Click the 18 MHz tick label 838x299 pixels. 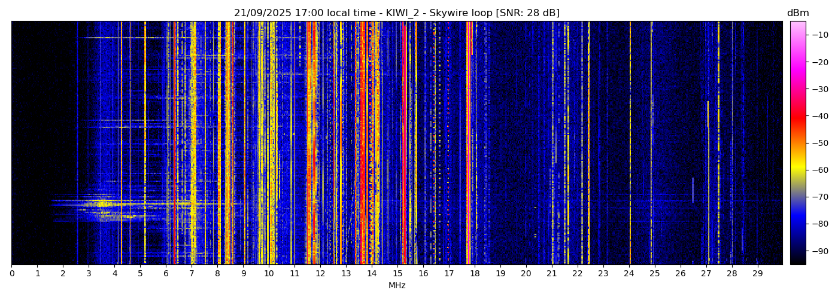(475, 273)
